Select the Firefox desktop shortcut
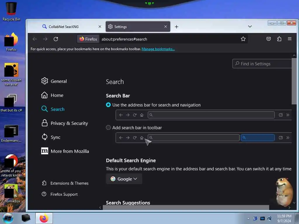The width and height of the screenshot is (299, 224). (11, 42)
